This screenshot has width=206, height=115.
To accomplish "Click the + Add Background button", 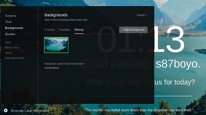I will tap(133, 30).
